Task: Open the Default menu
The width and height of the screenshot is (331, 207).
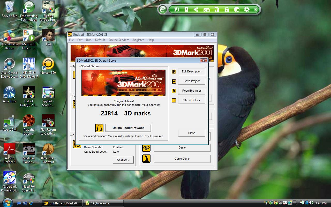Action: (x=100, y=40)
